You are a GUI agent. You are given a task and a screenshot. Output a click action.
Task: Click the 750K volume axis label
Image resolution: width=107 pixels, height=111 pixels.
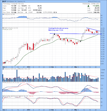coord(103,73)
